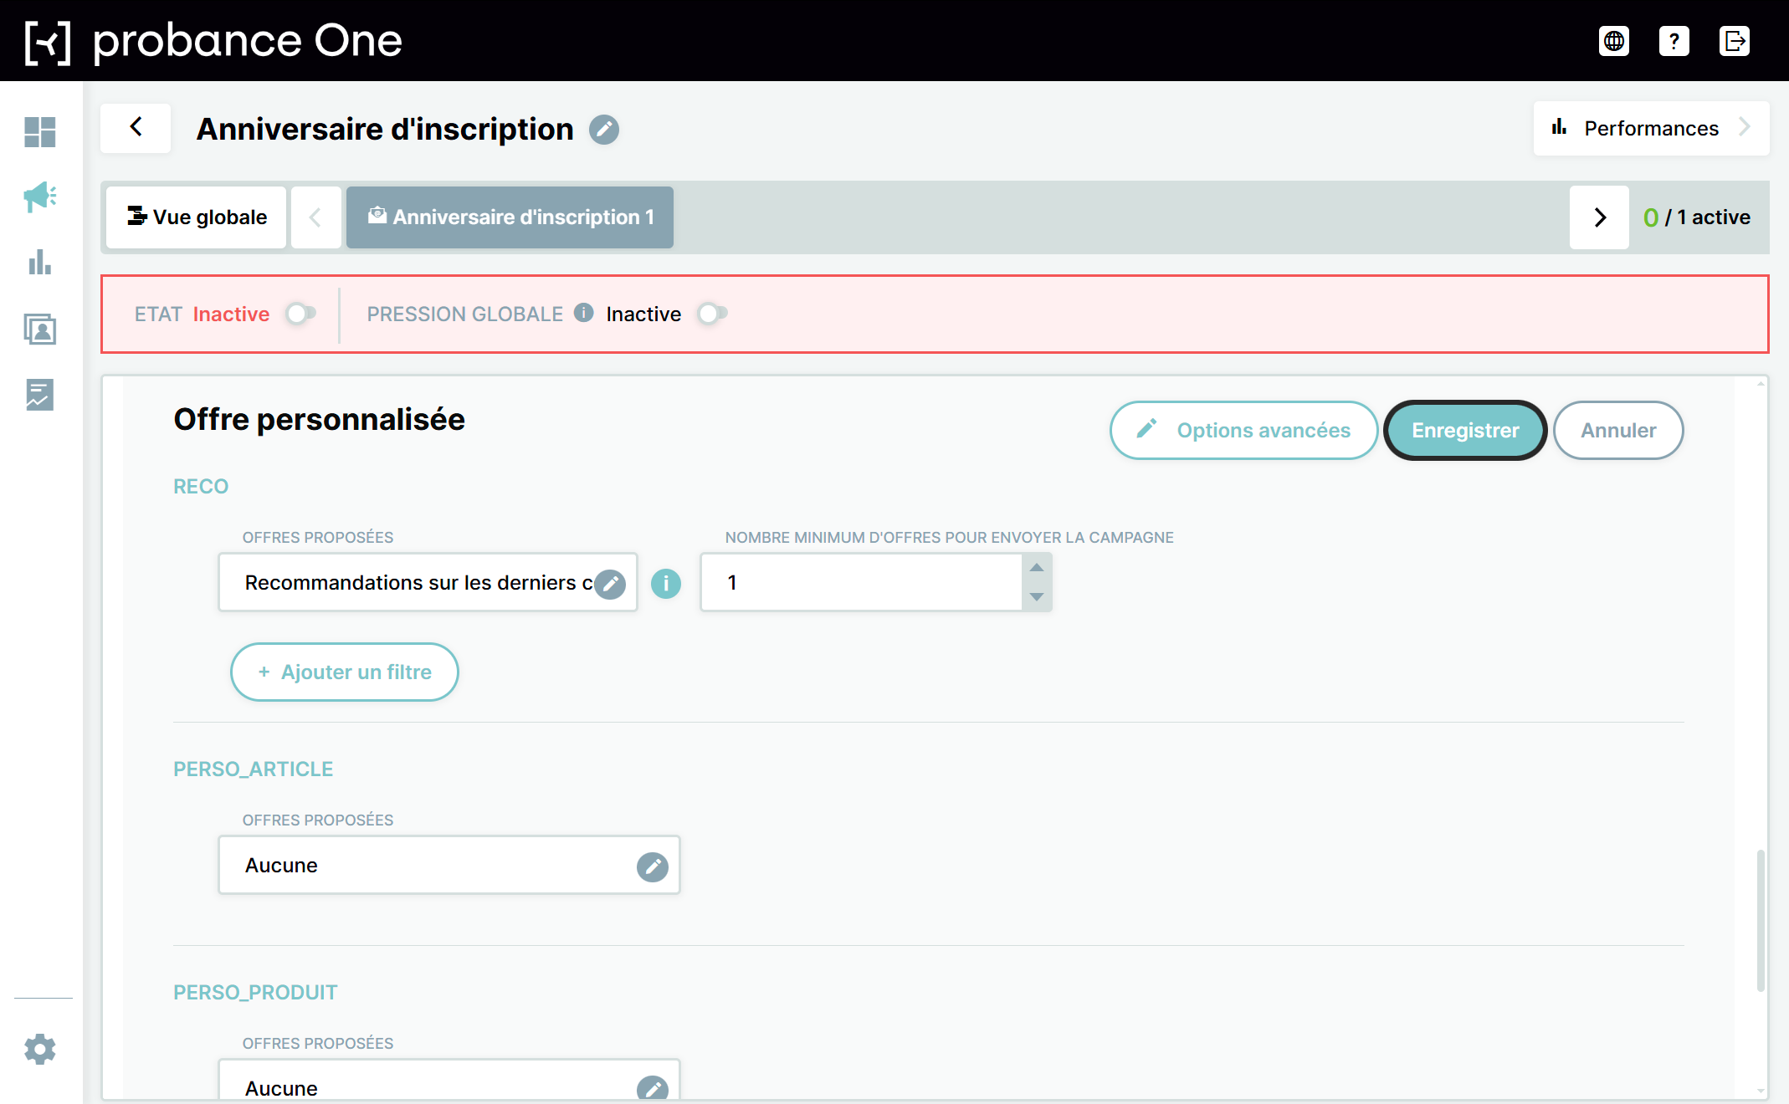Edit the campaign title with pencil icon
This screenshot has width=1789, height=1104.
pyautogui.click(x=604, y=130)
